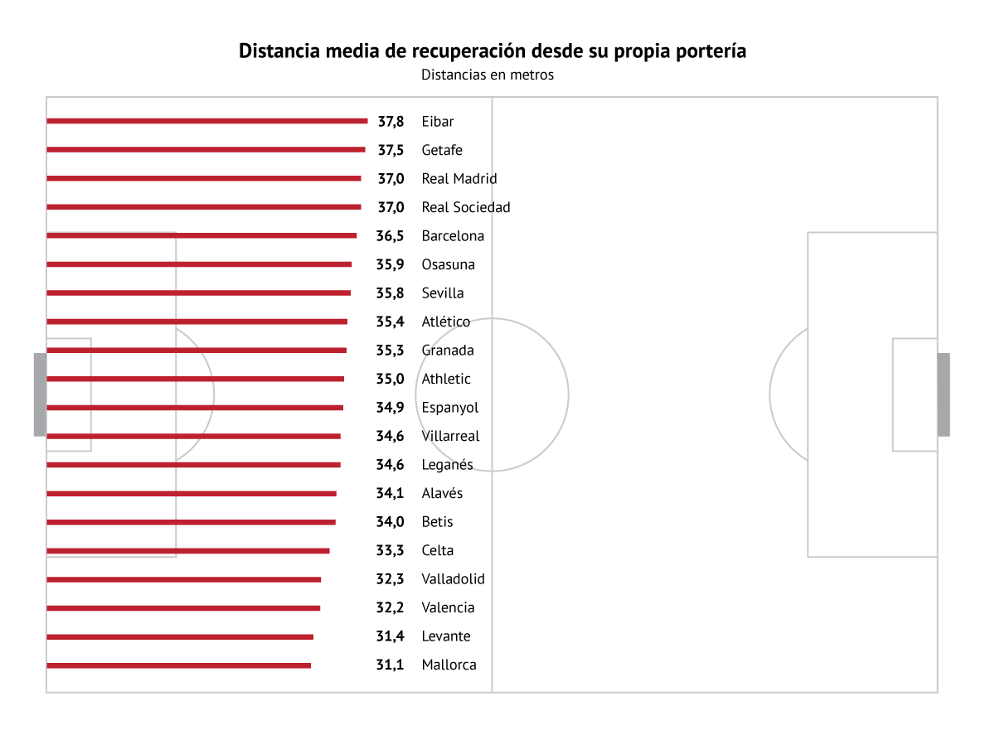Click the Villarreal team label
The image size is (995, 740).
(450, 436)
